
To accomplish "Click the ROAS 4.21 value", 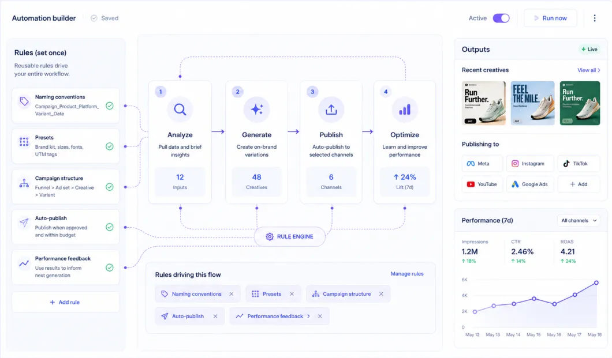I will (568, 252).
